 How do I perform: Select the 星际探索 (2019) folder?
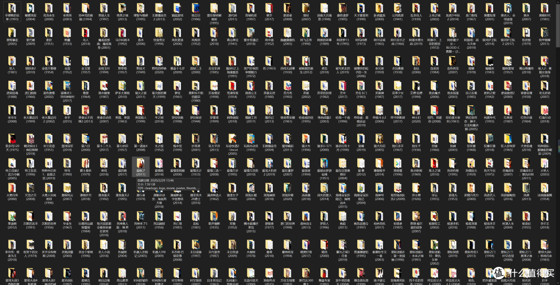click(453, 249)
